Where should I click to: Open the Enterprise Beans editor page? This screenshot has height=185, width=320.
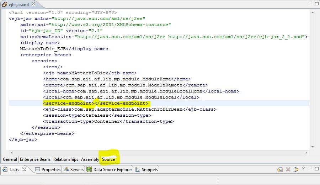coord(35,159)
